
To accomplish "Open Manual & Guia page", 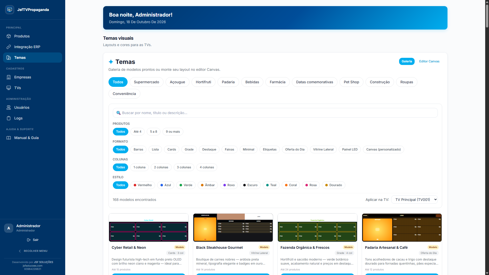I will [33, 138].
